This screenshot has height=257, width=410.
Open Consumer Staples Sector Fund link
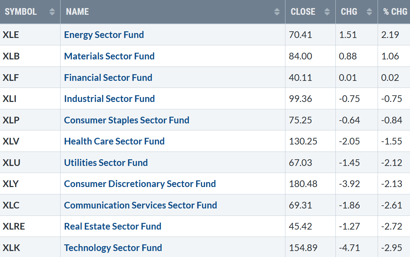pyautogui.click(x=126, y=120)
